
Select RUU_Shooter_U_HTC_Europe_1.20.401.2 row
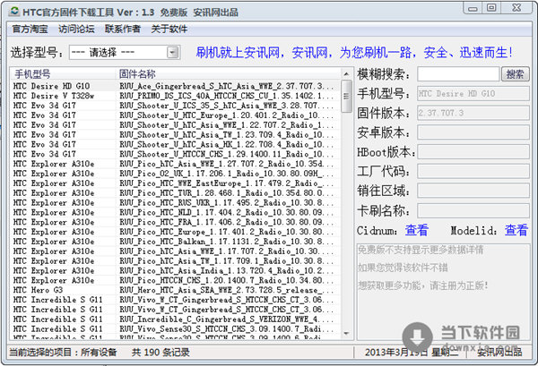[175, 115]
